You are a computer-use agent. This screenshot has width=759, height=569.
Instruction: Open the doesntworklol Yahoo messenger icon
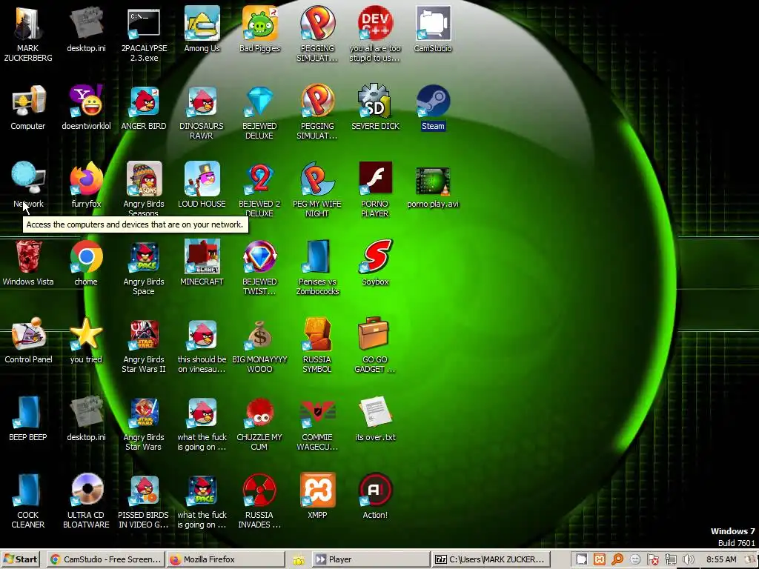click(86, 101)
